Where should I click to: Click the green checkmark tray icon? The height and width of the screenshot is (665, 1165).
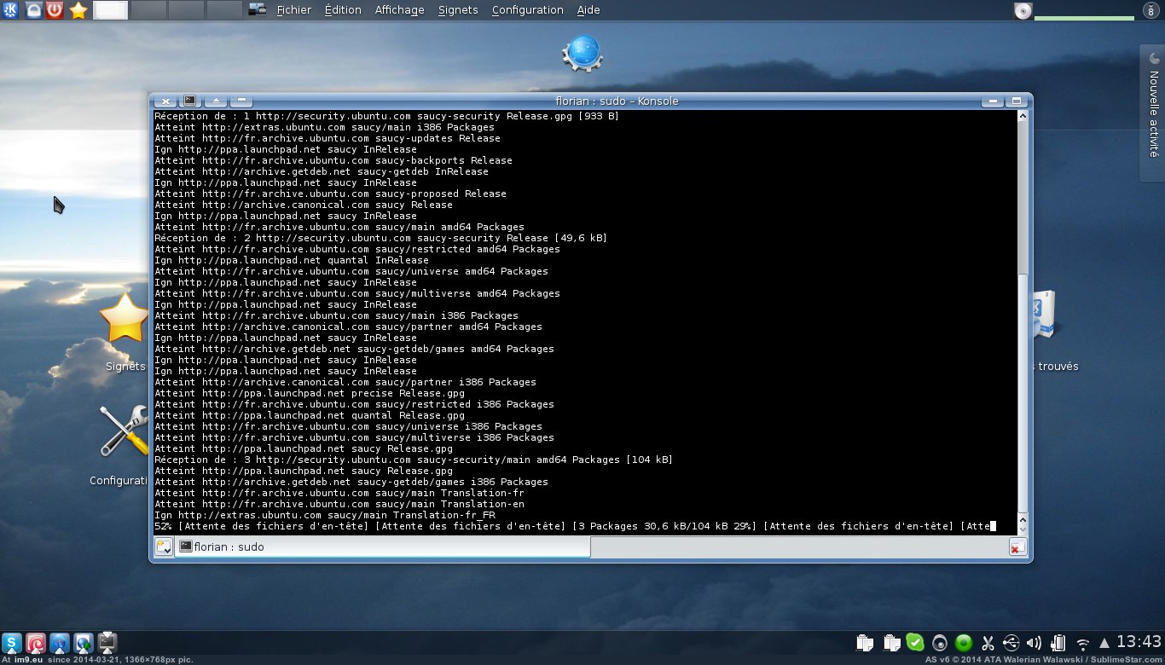(915, 643)
